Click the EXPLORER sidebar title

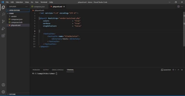coord(13,7)
